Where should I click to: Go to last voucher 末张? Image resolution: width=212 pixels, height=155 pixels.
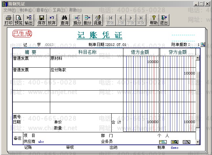(x=141, y=20)
